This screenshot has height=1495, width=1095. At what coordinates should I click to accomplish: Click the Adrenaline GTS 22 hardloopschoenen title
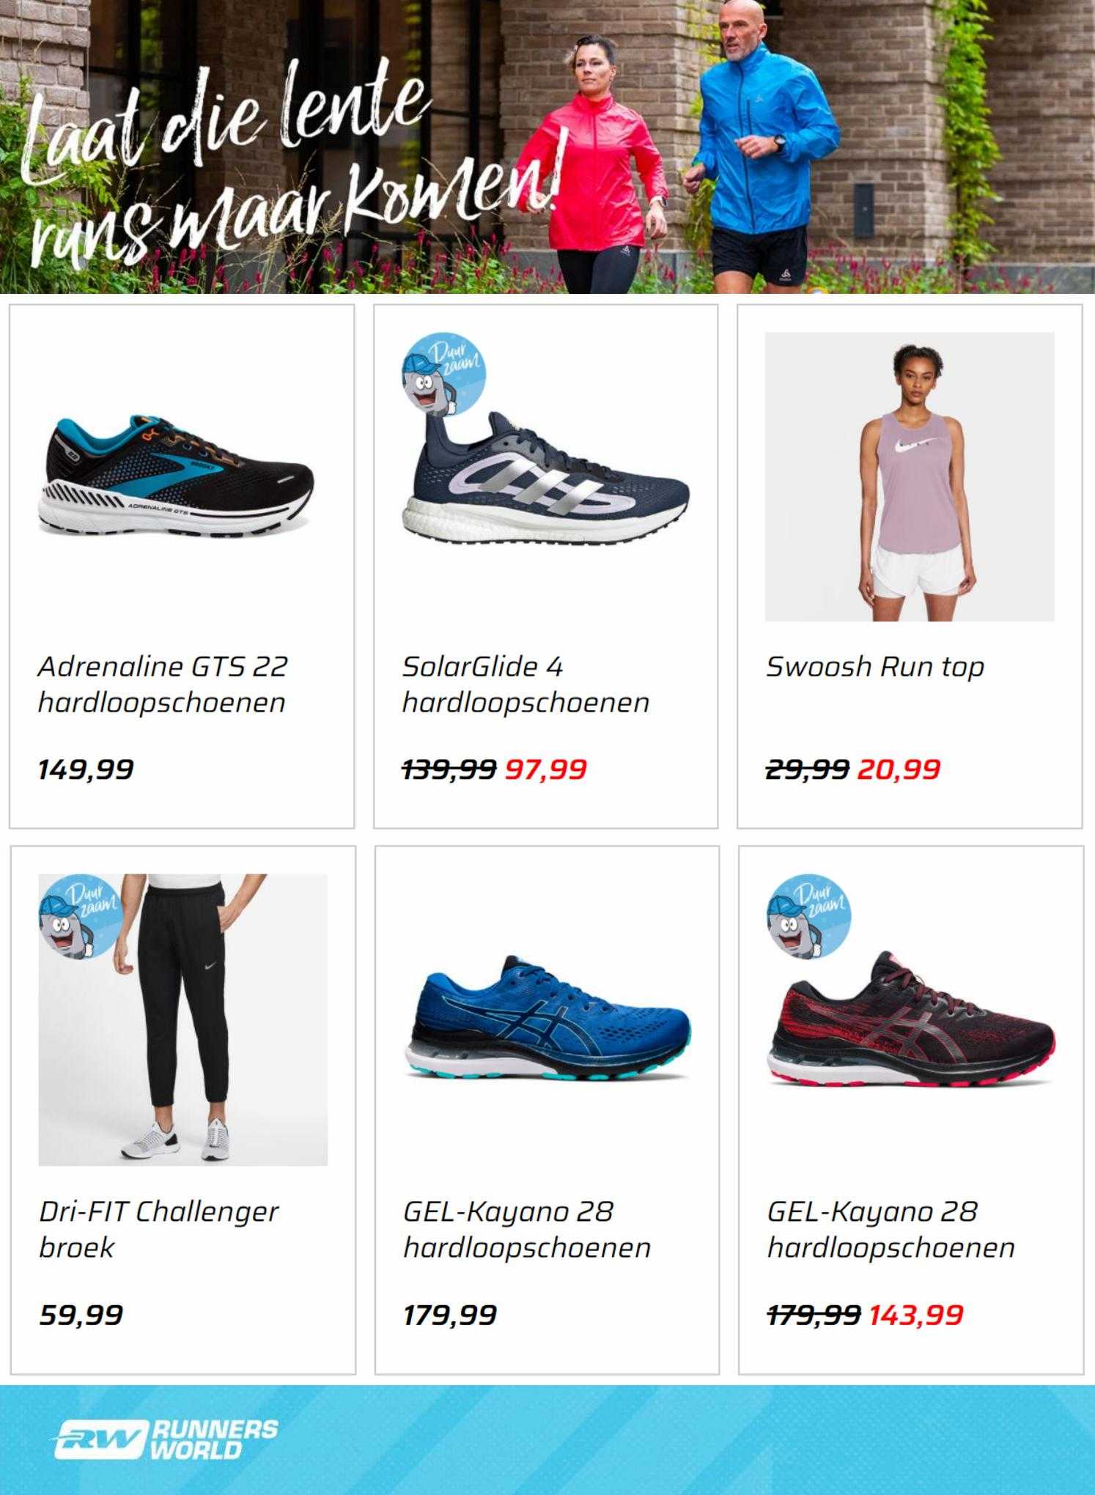pos(162,684)
